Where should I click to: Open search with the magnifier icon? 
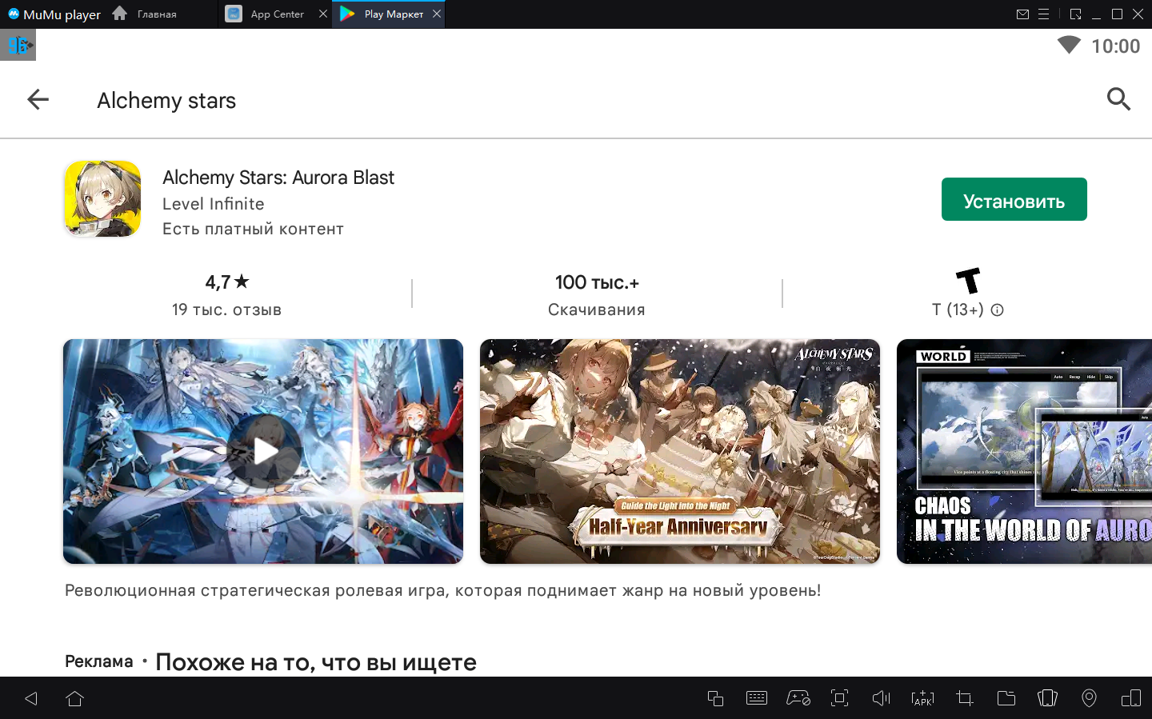(x=1118, y=99)
